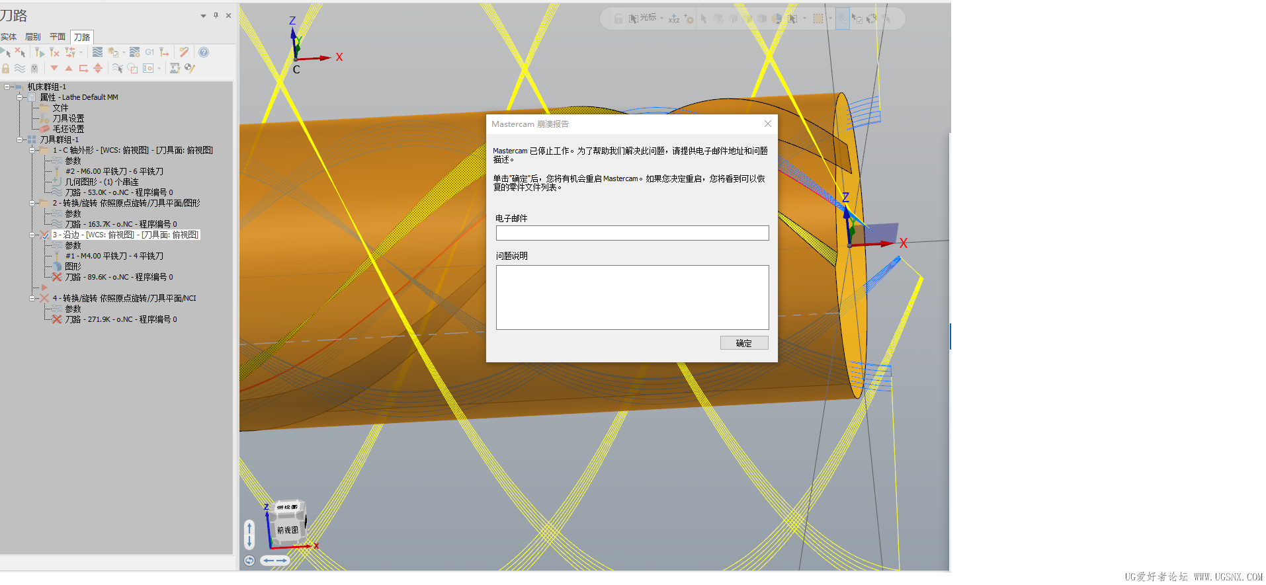This screenshot has height=585, width=1266.
Task: Click the X,Y,Z point entry icon
Action: pos(674,19)
